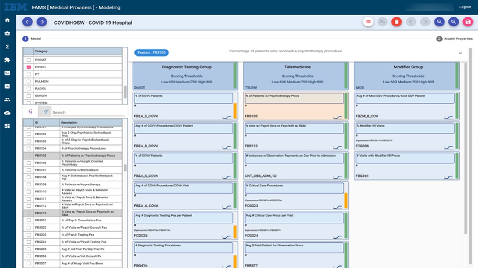The width and height of the screenshot is (478, 268).
Task: Select the Modifier Group header
Action: 407,76
